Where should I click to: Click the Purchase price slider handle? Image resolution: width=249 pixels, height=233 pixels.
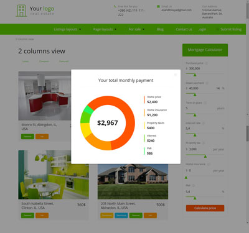click(195, 75)
